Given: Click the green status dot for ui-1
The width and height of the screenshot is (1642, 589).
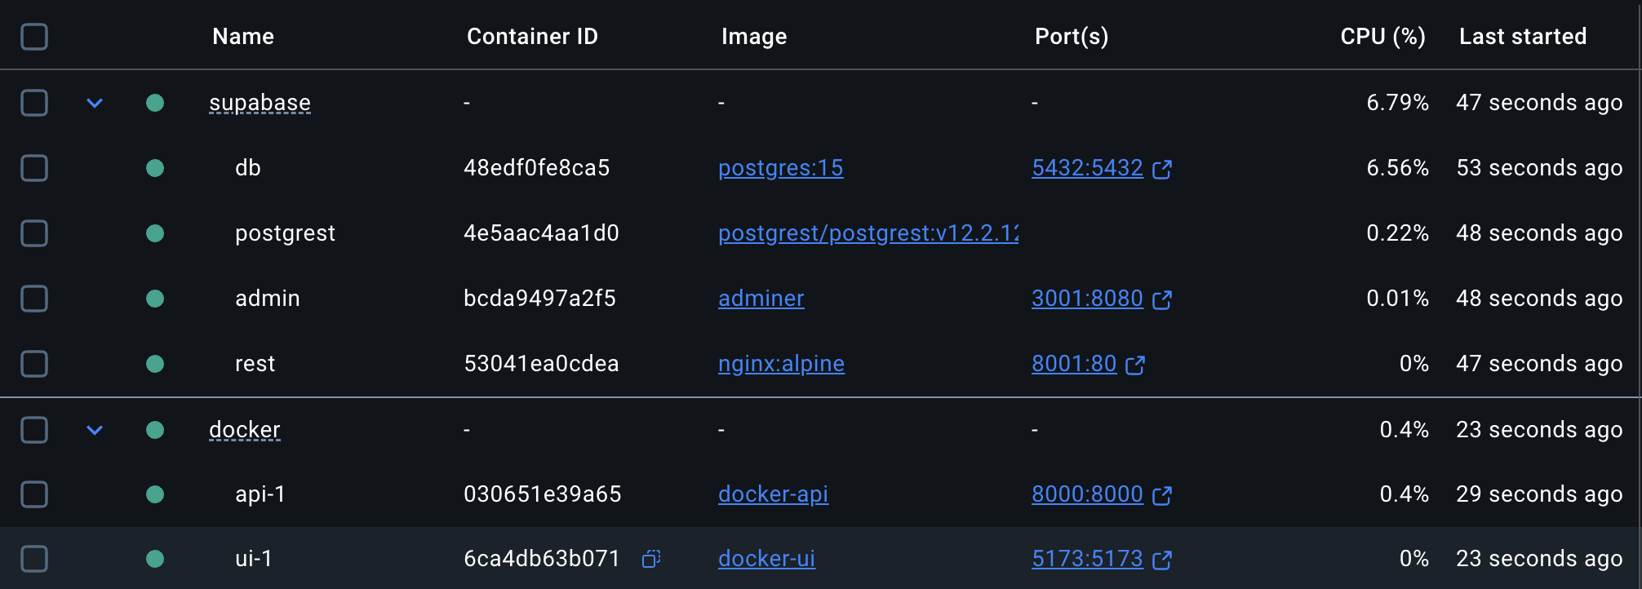Looking at the screenshot, I should point(155,559).
